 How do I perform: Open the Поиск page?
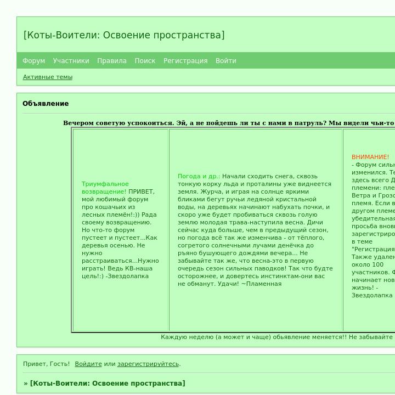[145, 61]
